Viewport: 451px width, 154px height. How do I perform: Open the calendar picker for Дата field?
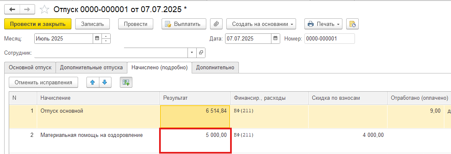(276, 38)
